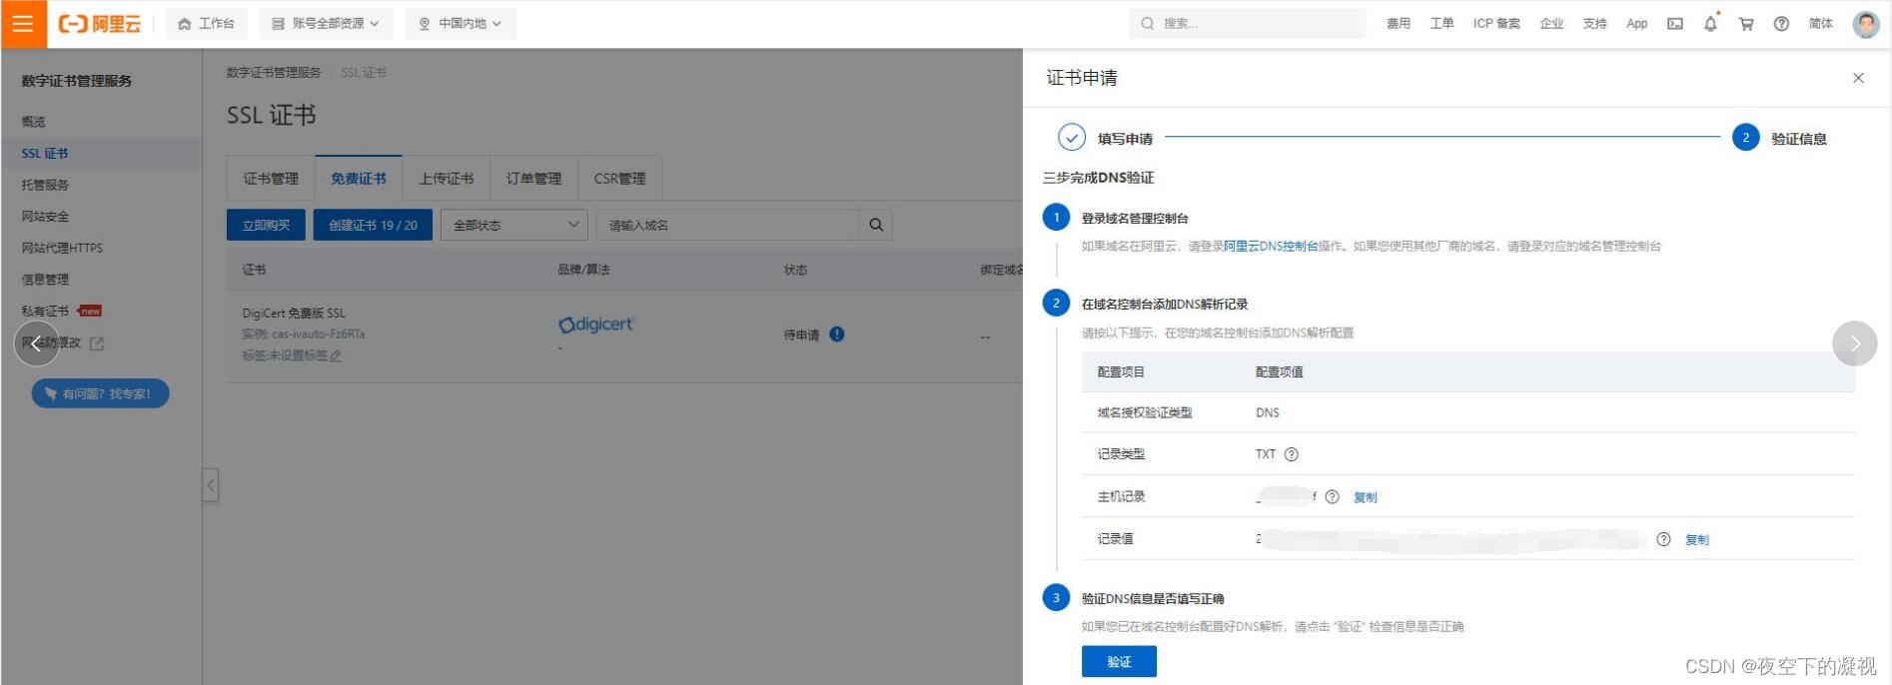Open App in the top bar
1892x685 pixels.
pyautogui.click(x=1636, y=24)
